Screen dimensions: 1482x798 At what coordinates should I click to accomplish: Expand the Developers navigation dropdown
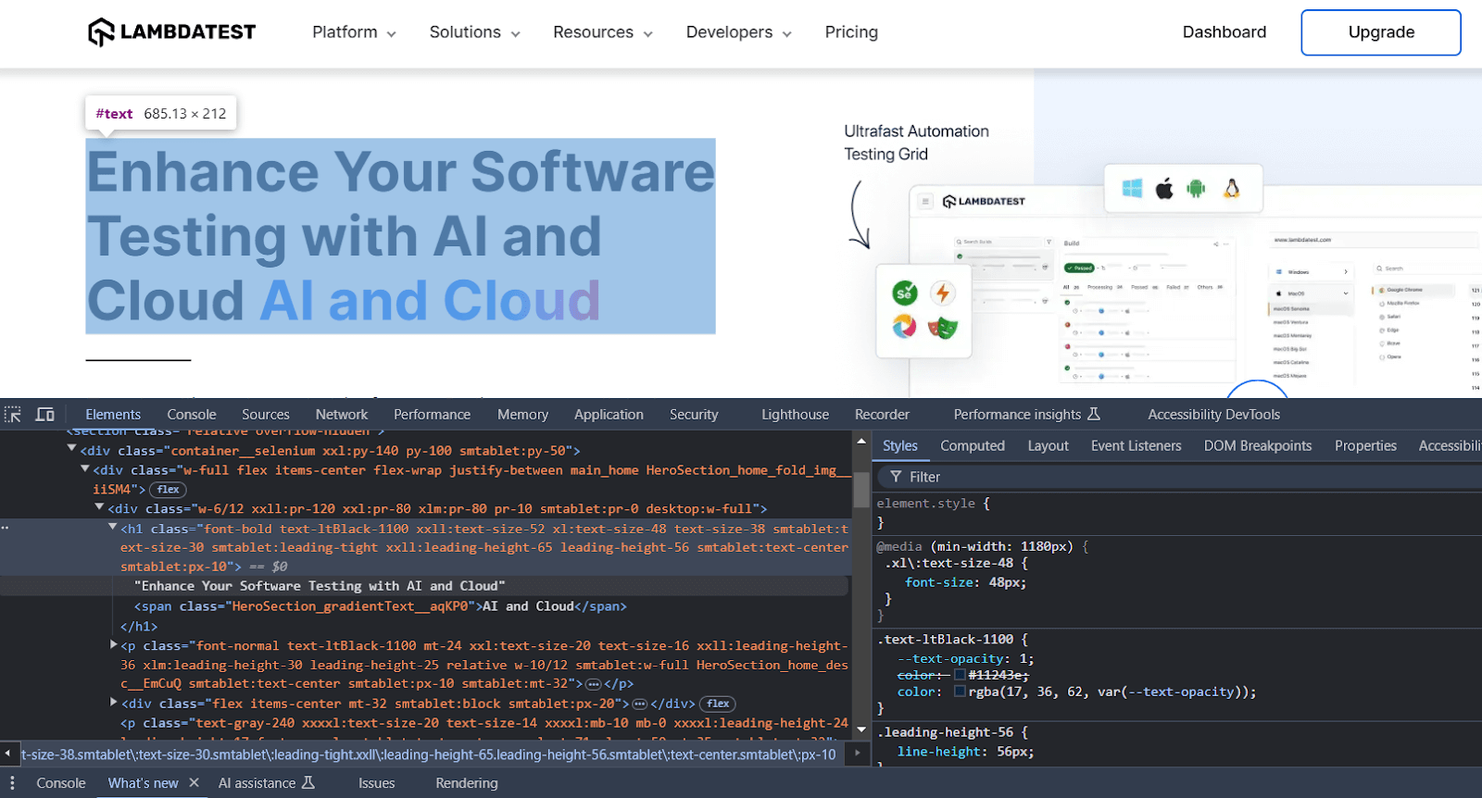[x=738, y=32]
